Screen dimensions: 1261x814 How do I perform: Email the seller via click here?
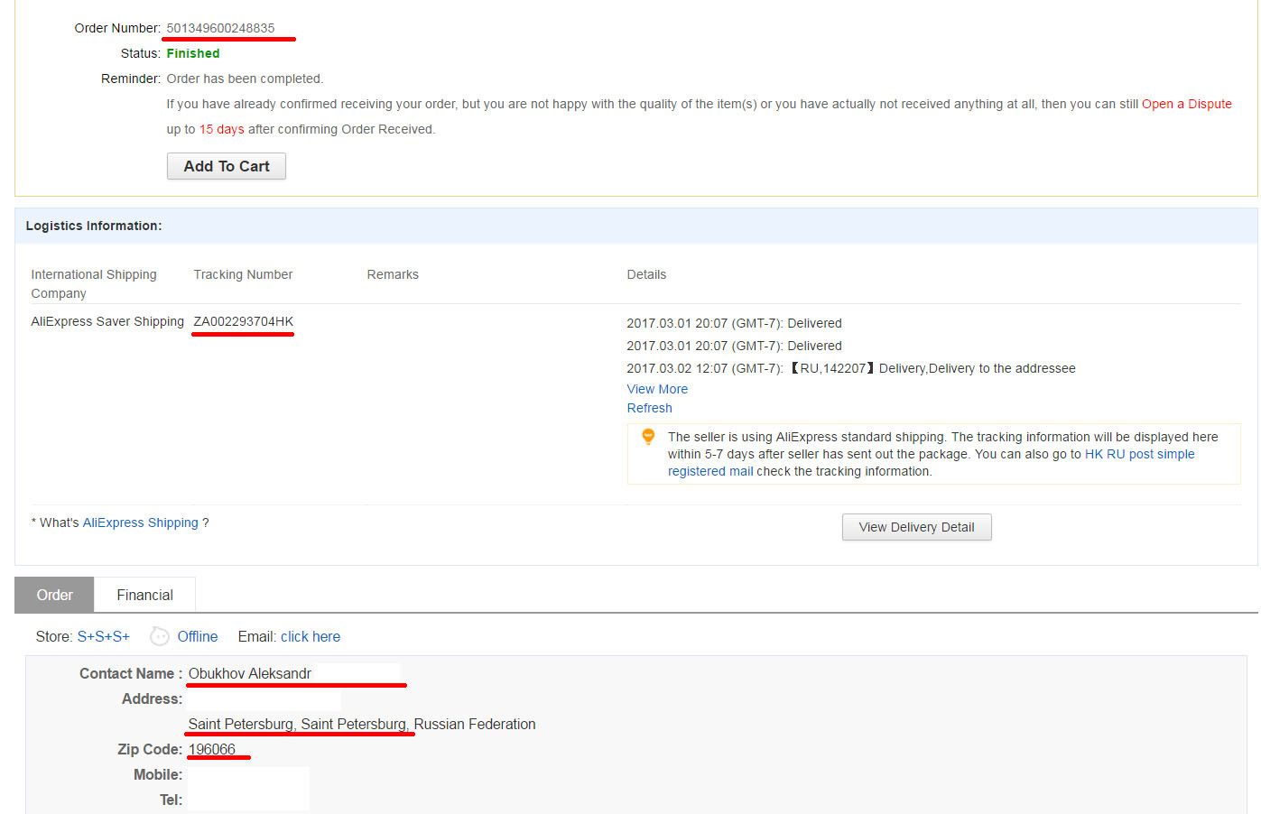pos(311,636)
